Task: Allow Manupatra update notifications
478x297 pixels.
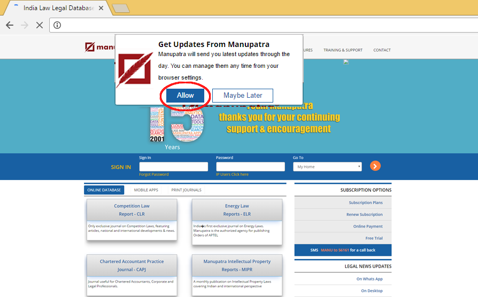Action: [x=185, y=95]
